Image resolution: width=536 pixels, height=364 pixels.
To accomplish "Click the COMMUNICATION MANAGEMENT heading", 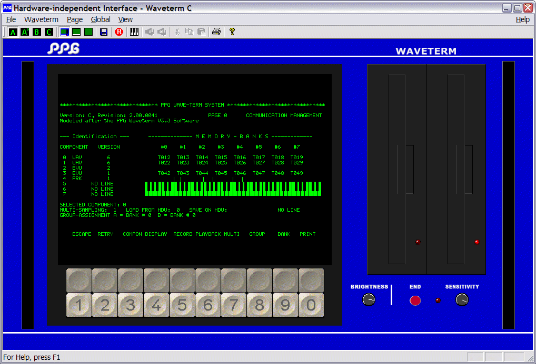I will [x=284, y=116].
